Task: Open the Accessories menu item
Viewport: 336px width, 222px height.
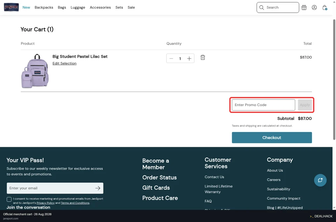Action: click(x=100, y=7)
